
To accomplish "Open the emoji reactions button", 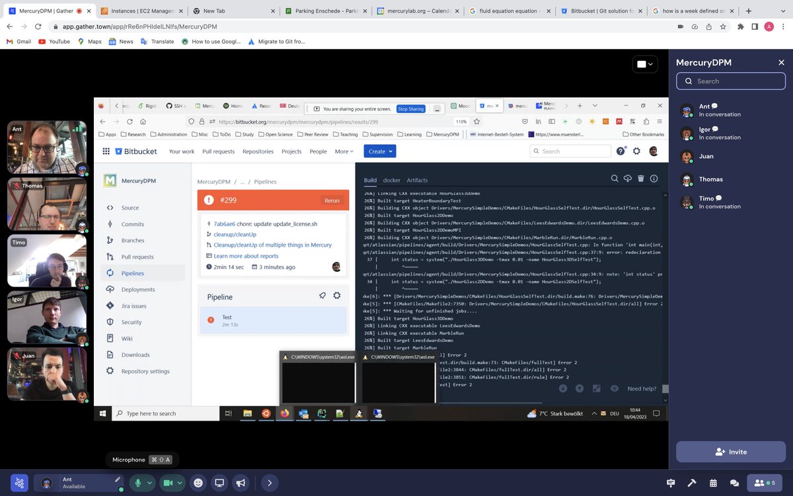I will 198,483.
